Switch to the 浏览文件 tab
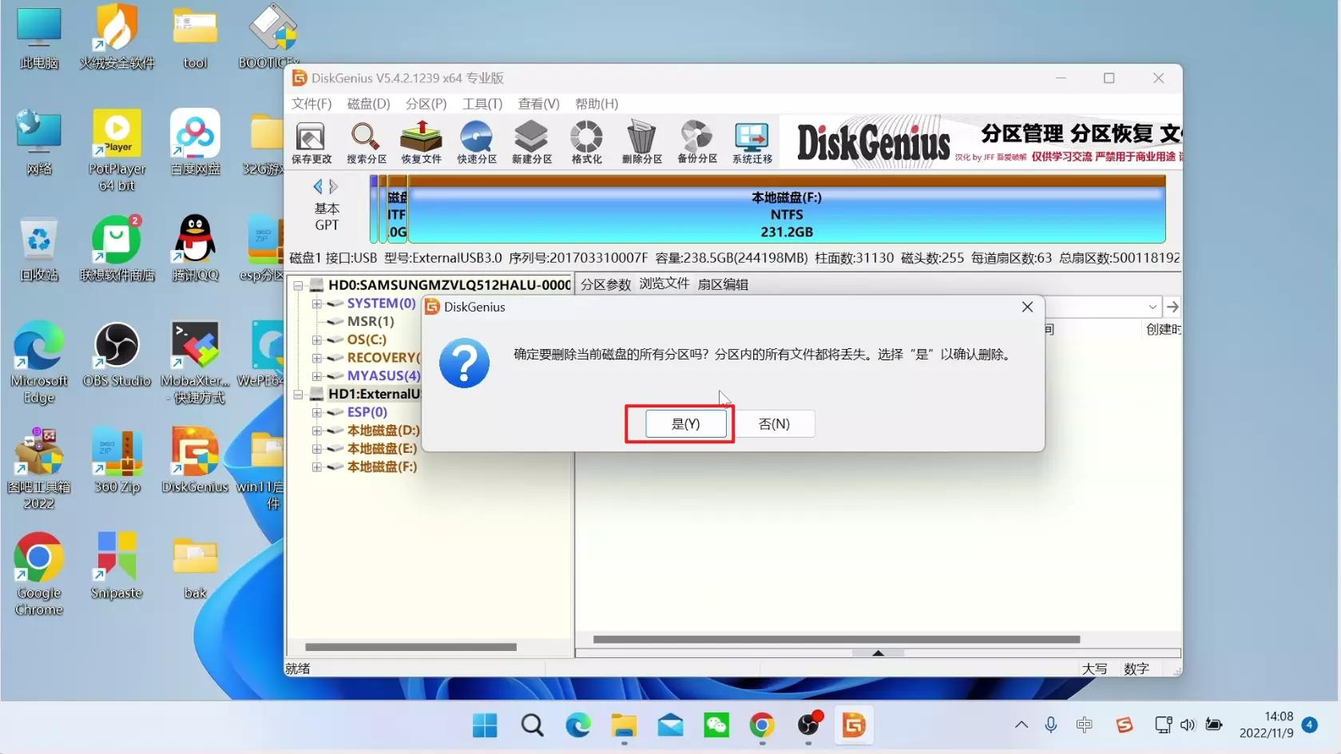1341x754 pixels. pyautogui.click(x=664, y=284)
